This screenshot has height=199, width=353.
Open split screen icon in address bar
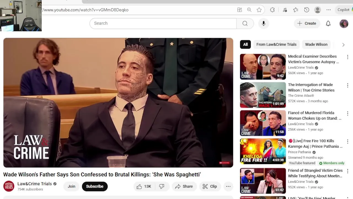coord(240,10)
